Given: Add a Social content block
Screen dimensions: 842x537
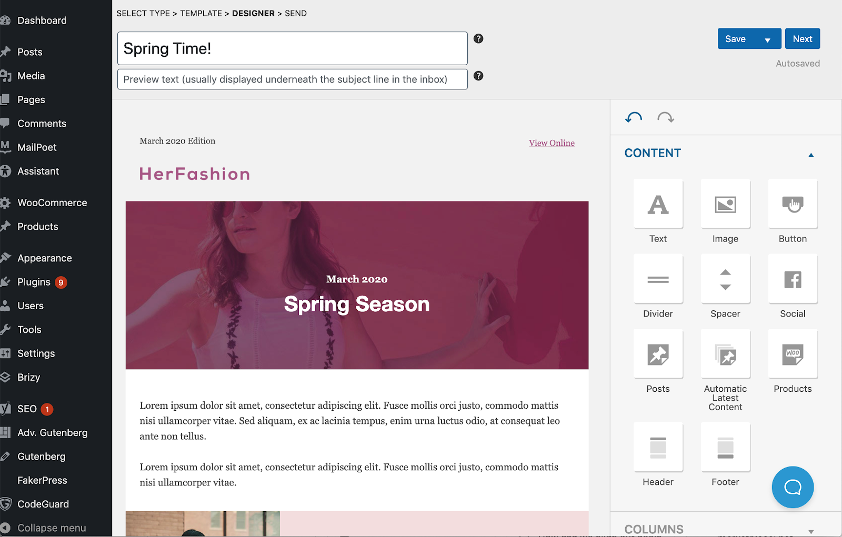Looking at the screenshot, I should point(793,279).
